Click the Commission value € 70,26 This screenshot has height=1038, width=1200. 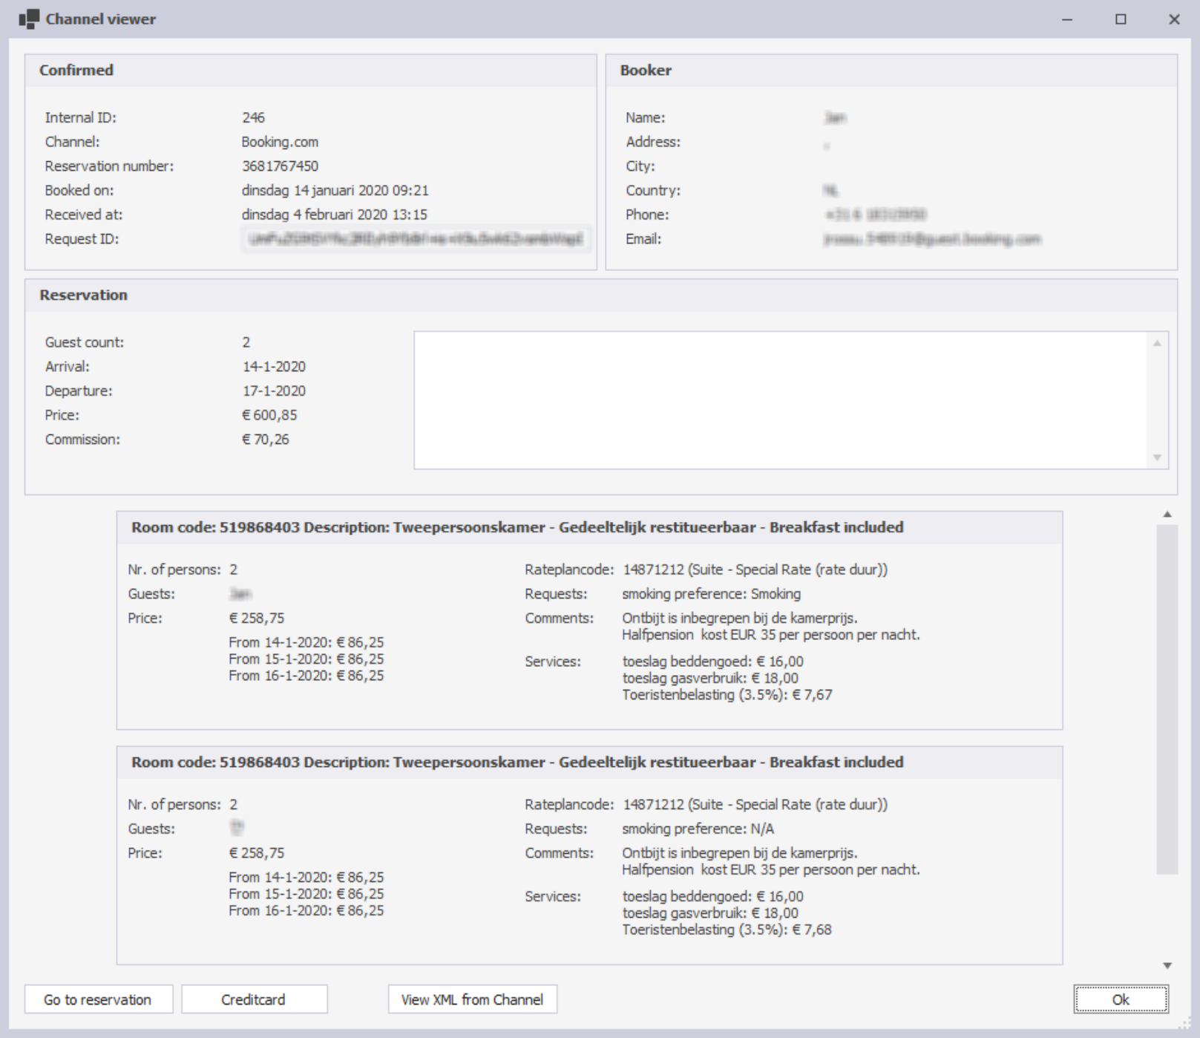click(x=266, y=440)
